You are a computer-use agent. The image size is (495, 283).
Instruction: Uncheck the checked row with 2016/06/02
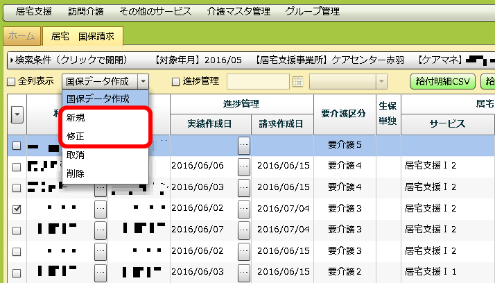(x=17, y=208)
